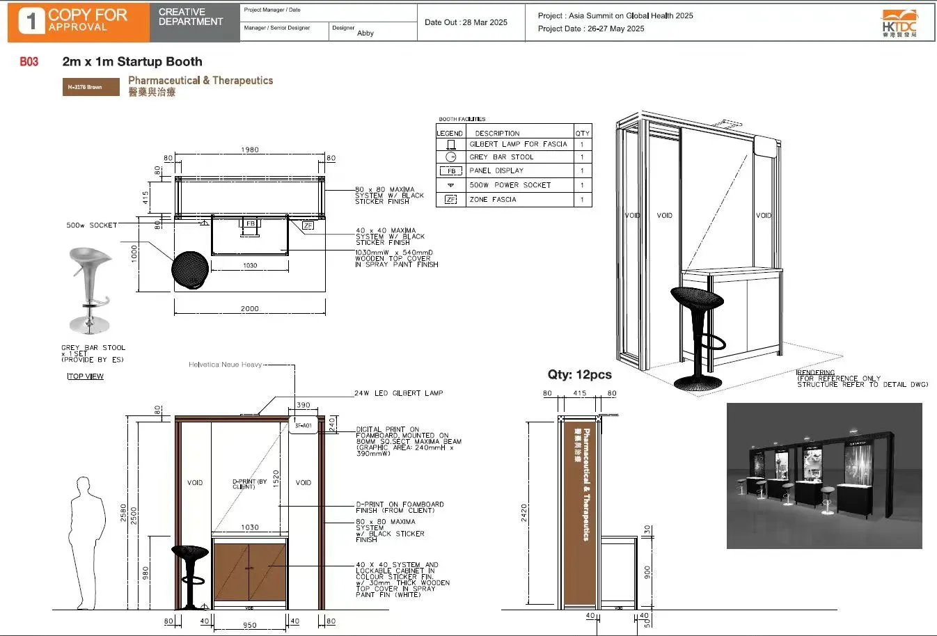Click the grey bar stool photo

tap(90, 291)
